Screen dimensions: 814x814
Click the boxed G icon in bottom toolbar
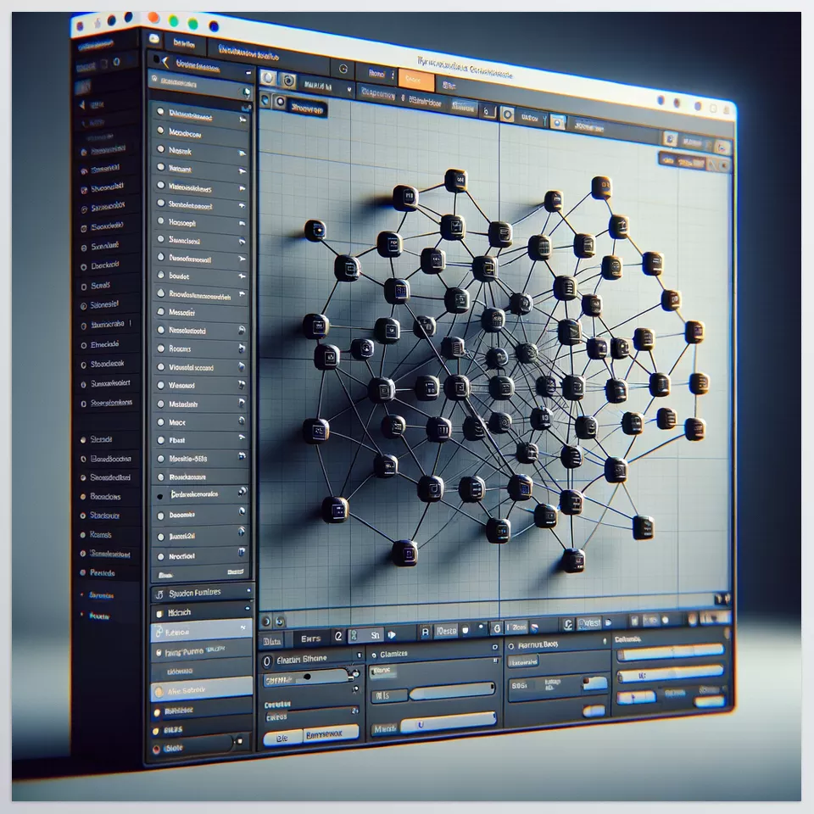coord(497,628)
